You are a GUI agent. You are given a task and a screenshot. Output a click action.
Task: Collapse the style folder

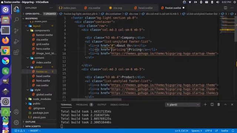coord(39,90)
